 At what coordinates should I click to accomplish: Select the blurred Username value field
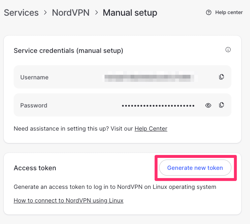(150, 77)
